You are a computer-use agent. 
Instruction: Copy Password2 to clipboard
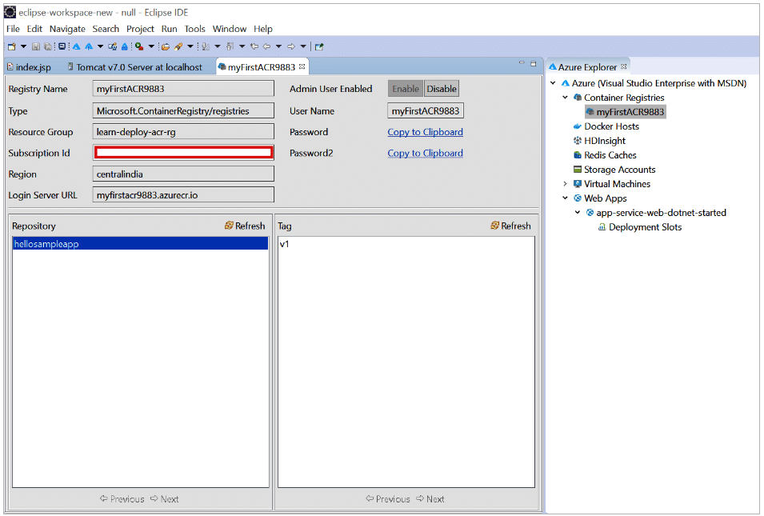(x=425, y=153)
